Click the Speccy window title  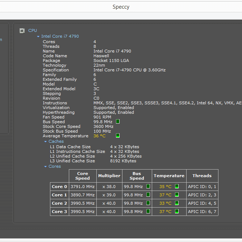point(121,7)
